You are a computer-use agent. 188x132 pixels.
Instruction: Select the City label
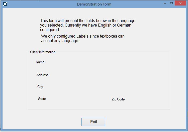(40, 87)
